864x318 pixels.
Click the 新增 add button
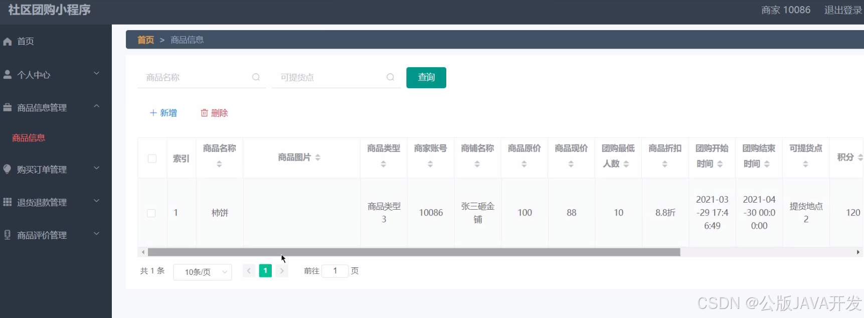tap(163, 113)
